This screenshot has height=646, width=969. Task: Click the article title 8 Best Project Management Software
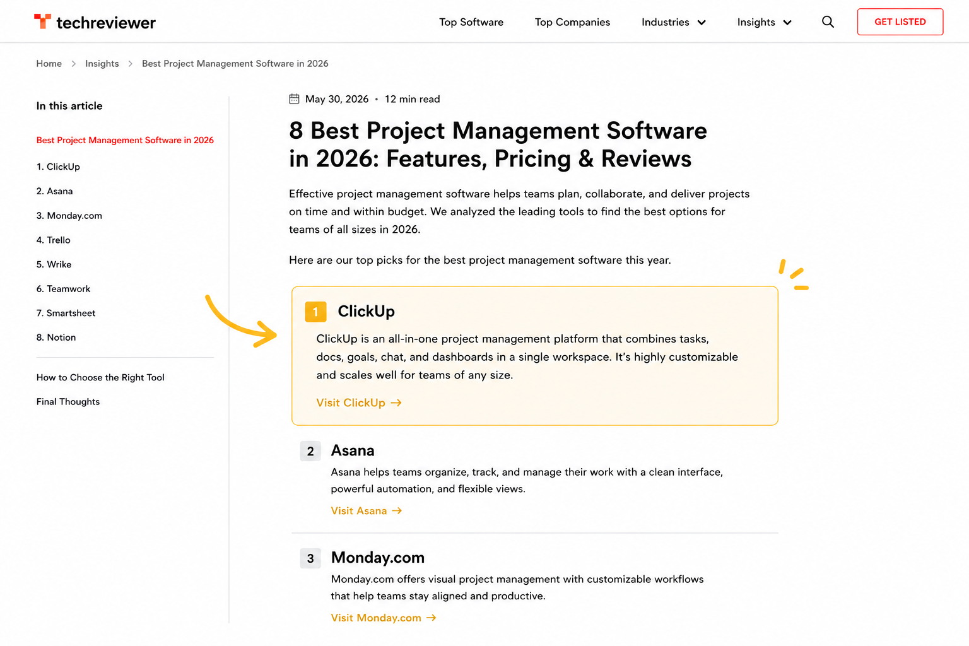[x=498, y=144]
